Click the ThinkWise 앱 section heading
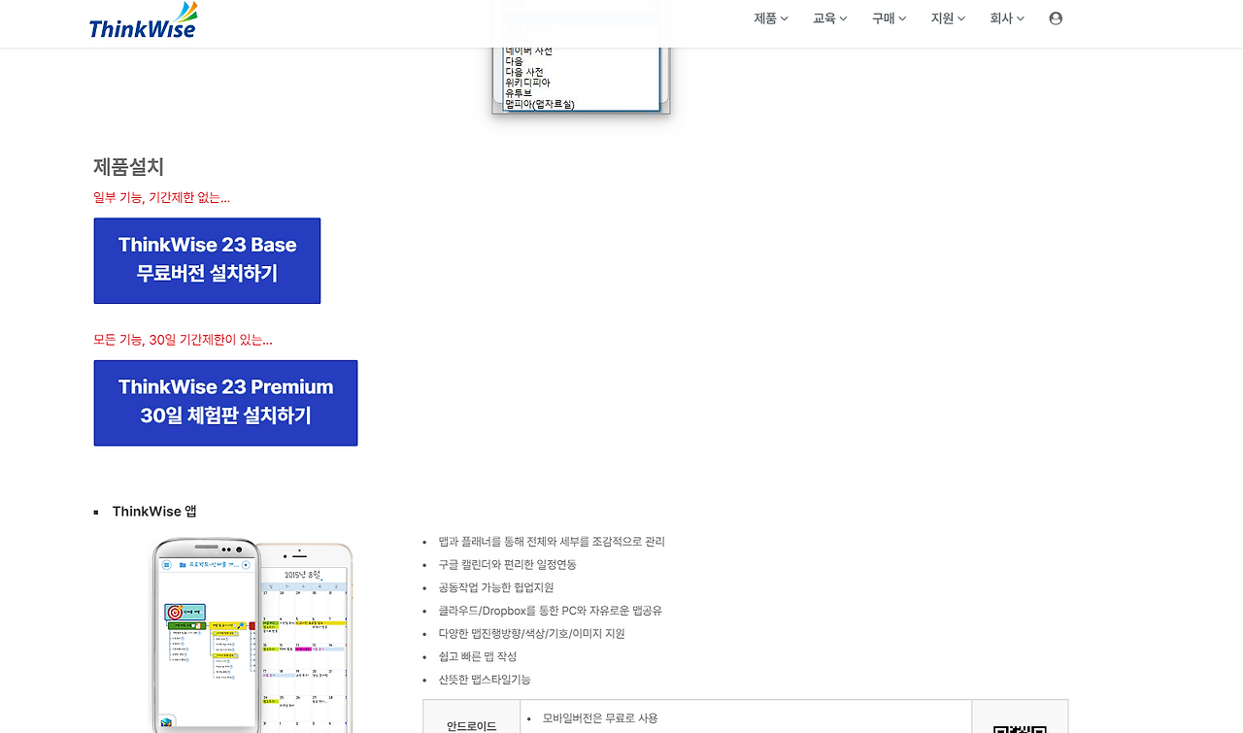This screenshot has width=1243, height=733. (x=153, y=511)
